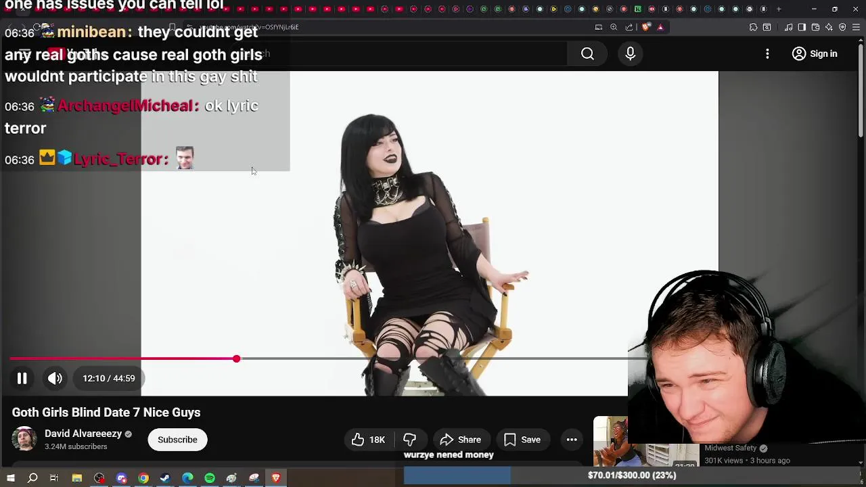Open the media control music note icon

(x=789, y=27)
